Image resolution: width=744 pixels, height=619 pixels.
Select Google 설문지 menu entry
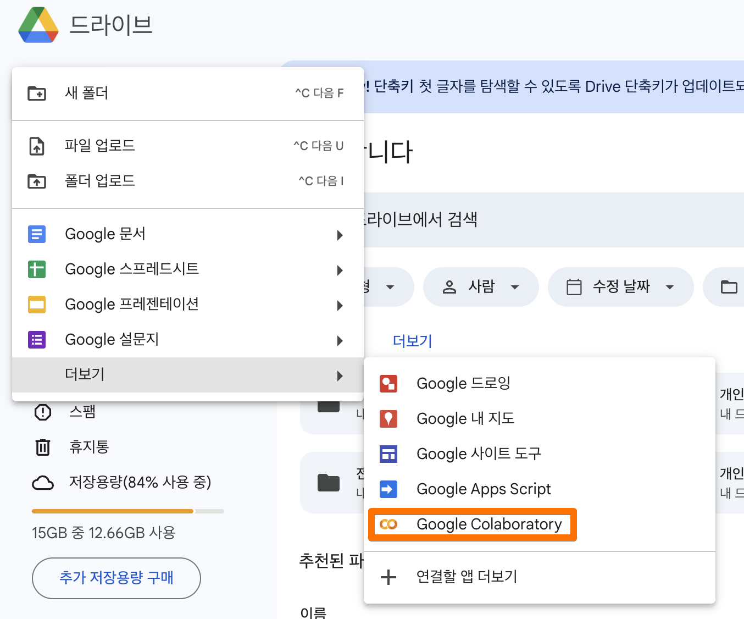[188, 340]
